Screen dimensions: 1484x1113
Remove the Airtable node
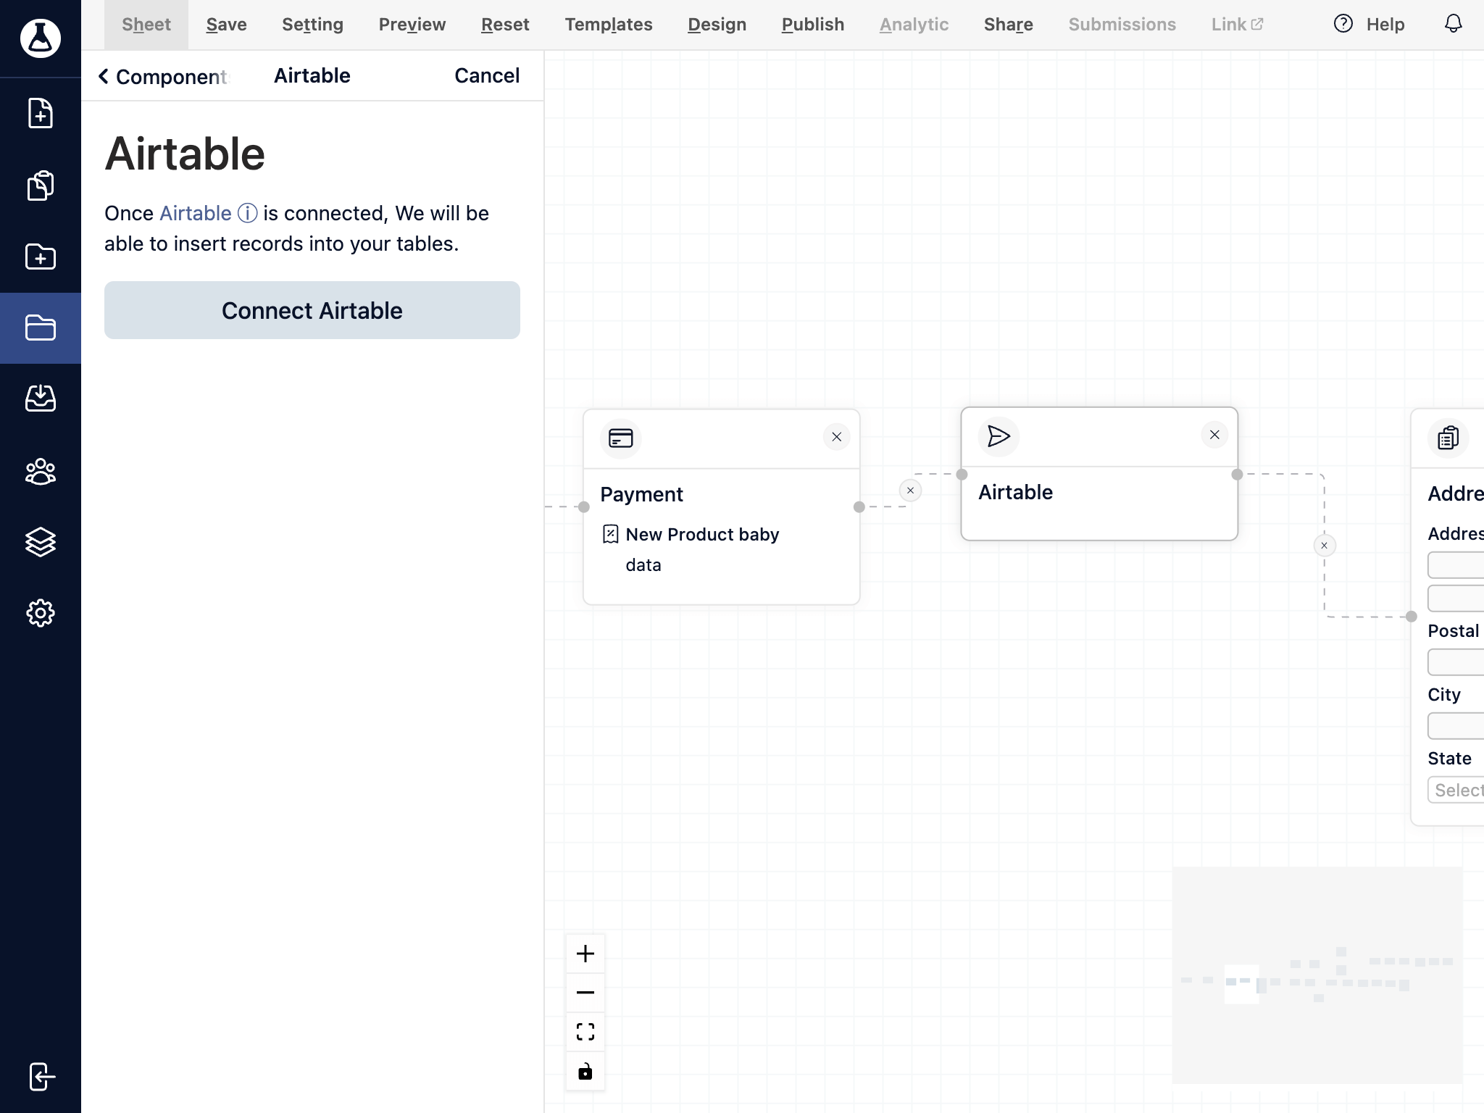1214,435
